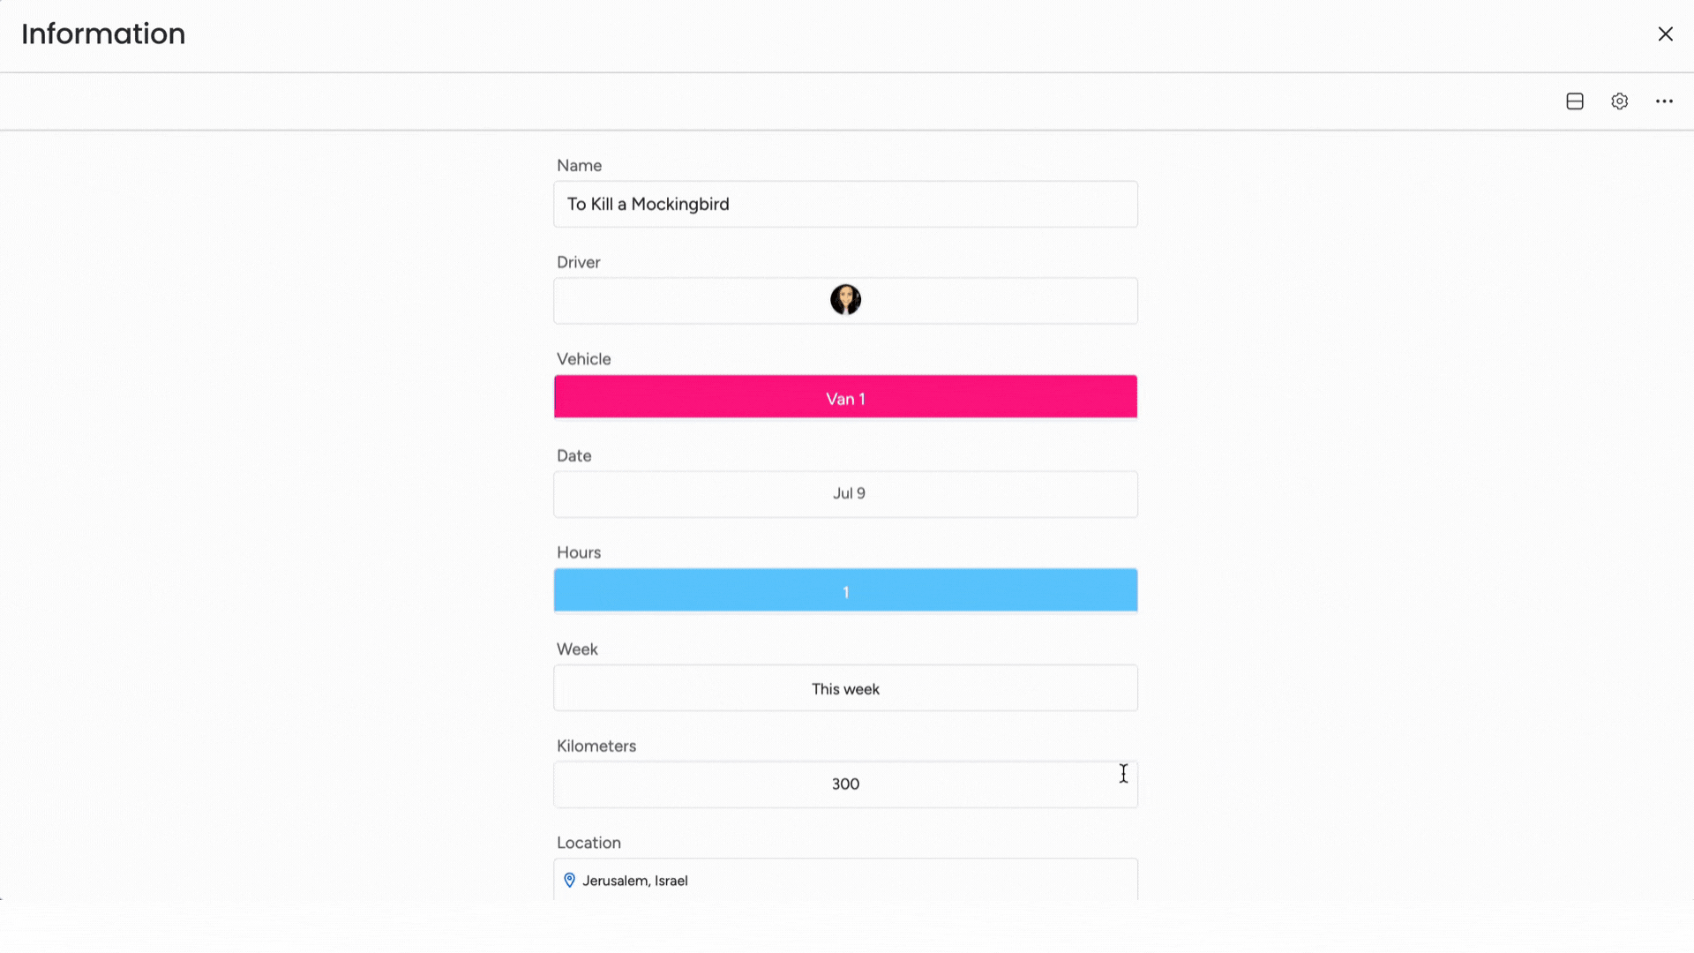Click the Location field 'Jerusalem, Israel'
The image size is (1694, 953).
847,880
